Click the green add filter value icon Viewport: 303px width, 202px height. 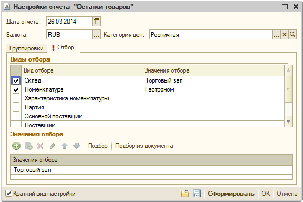click(x=16, y=146)
